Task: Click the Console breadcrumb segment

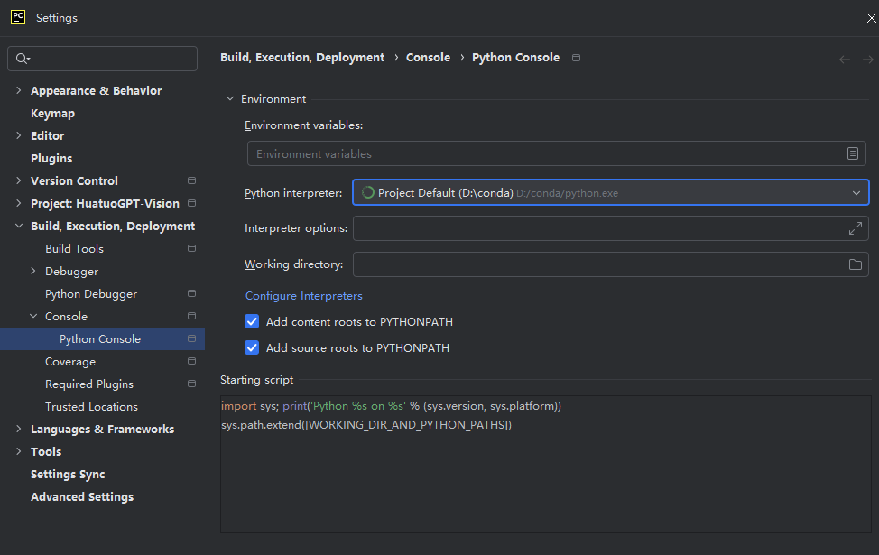Action: click(x=428, y=58)
